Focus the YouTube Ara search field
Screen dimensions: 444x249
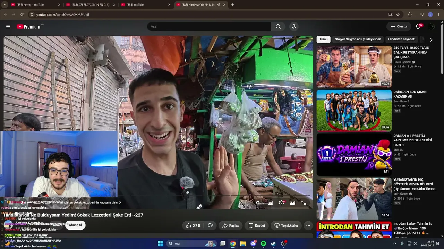(x=209, y=27)
